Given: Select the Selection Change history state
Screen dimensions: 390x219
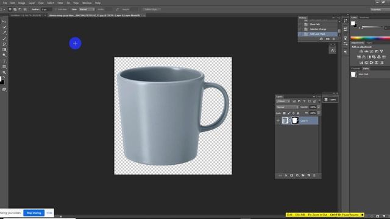Looking at the screenshot, I should (x=317, y=29).
